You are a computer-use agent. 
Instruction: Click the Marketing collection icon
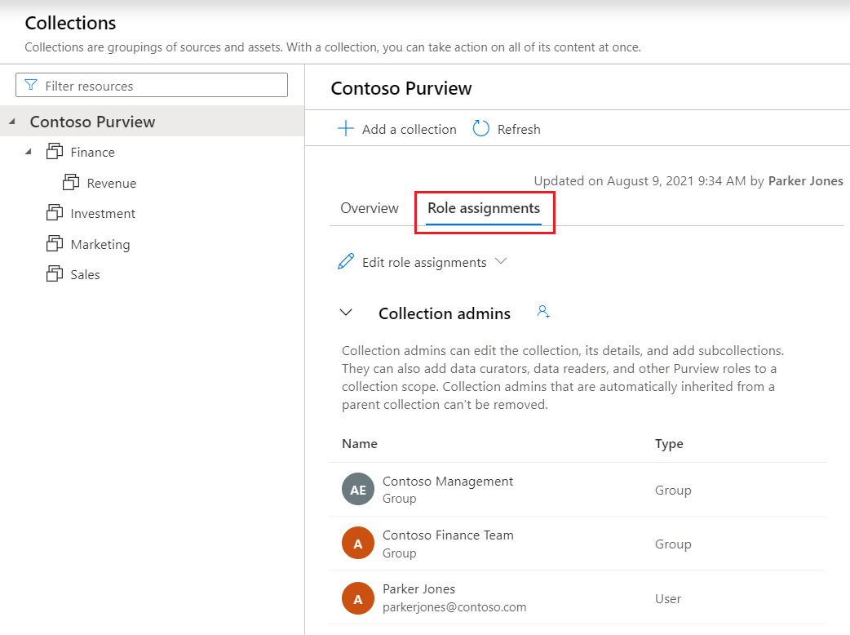(x=55, y=243)
